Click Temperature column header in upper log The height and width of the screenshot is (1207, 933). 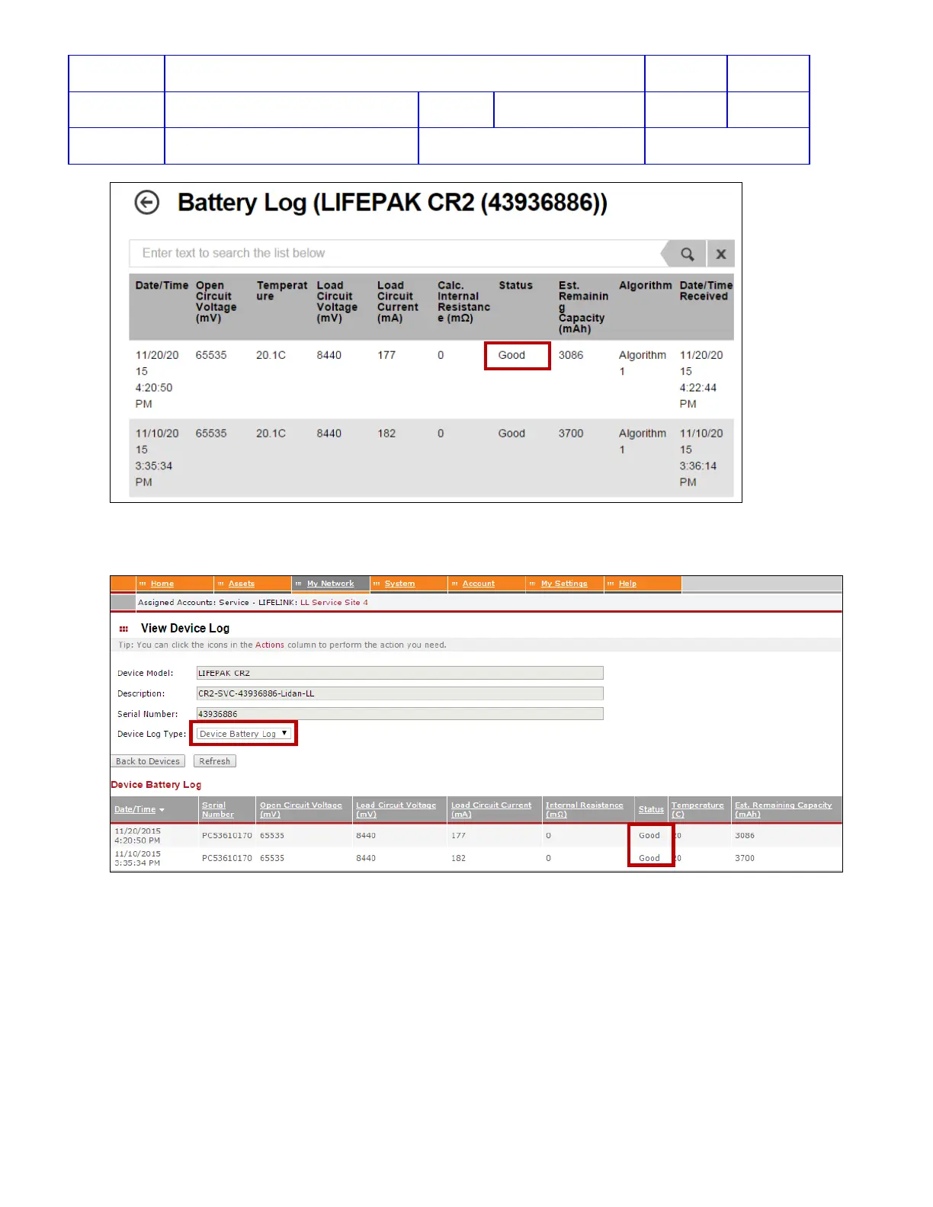[282, 291]
